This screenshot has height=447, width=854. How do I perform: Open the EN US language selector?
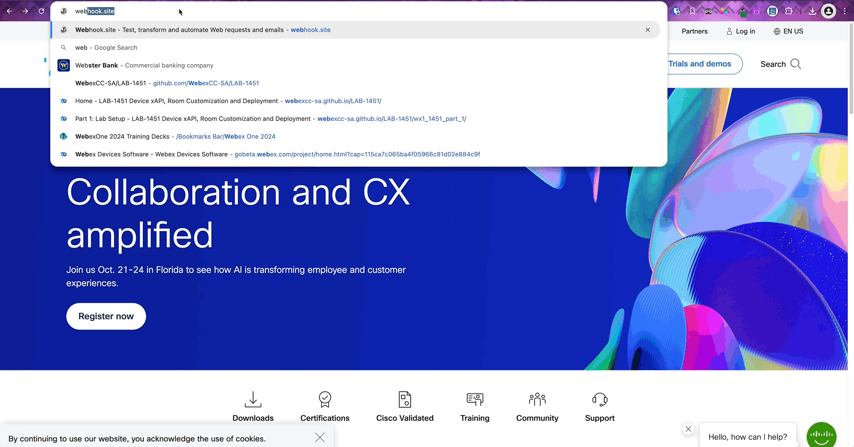[x=788, y=31]
